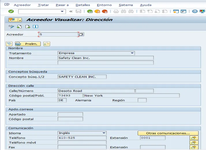
Task: Click the Concepto búsq. SAFETY CLEAN INC. field
Action: [82, 77]
